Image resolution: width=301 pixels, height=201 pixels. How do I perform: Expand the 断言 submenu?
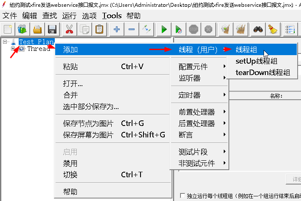(x=199, y=135)
